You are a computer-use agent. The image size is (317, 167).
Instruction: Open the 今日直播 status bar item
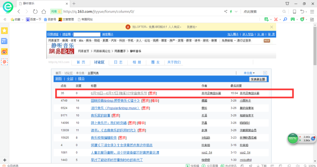[210, 166]
